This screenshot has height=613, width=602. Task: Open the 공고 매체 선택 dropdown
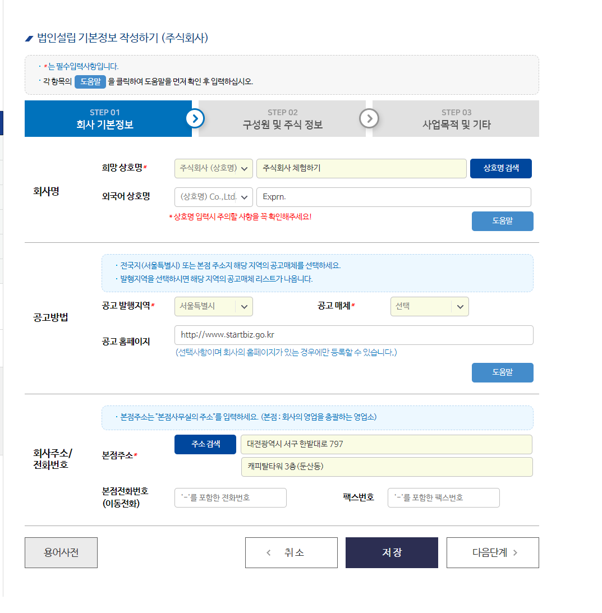tap(430, 306)
